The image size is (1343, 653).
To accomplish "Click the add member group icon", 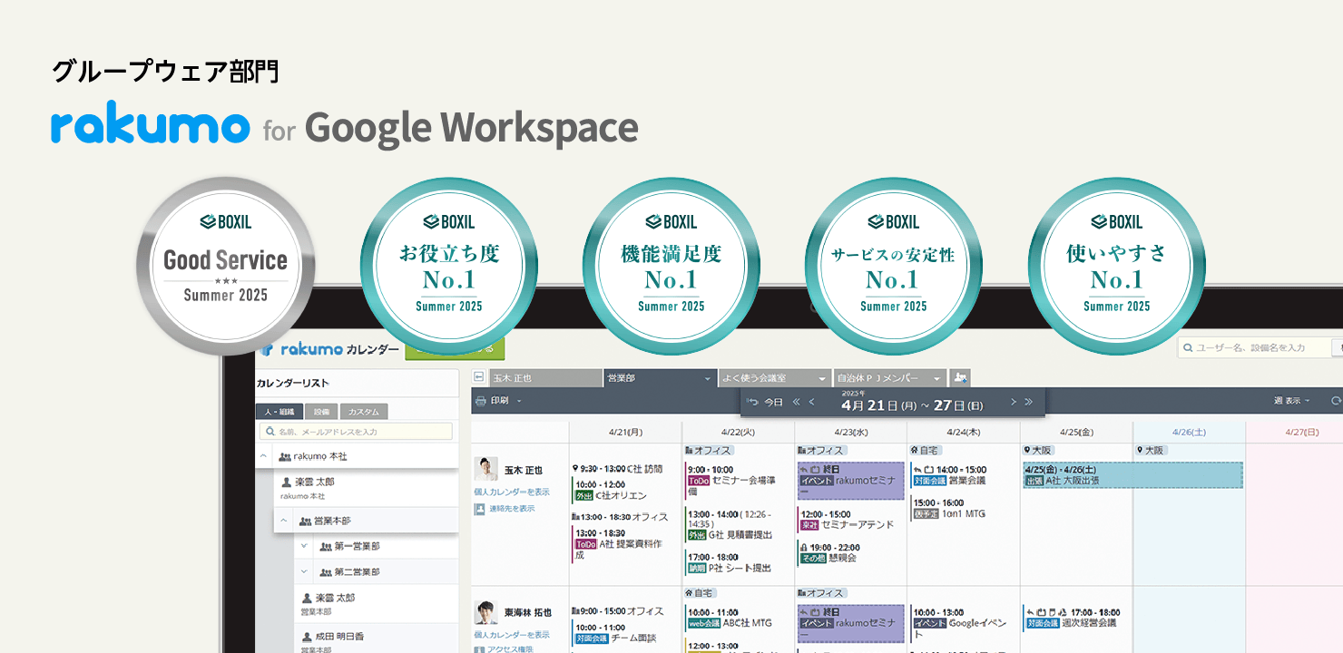I will click(960, 377).
